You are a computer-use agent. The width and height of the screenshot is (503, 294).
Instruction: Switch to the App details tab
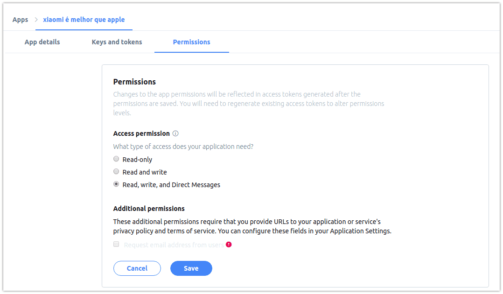coord(42,42)
